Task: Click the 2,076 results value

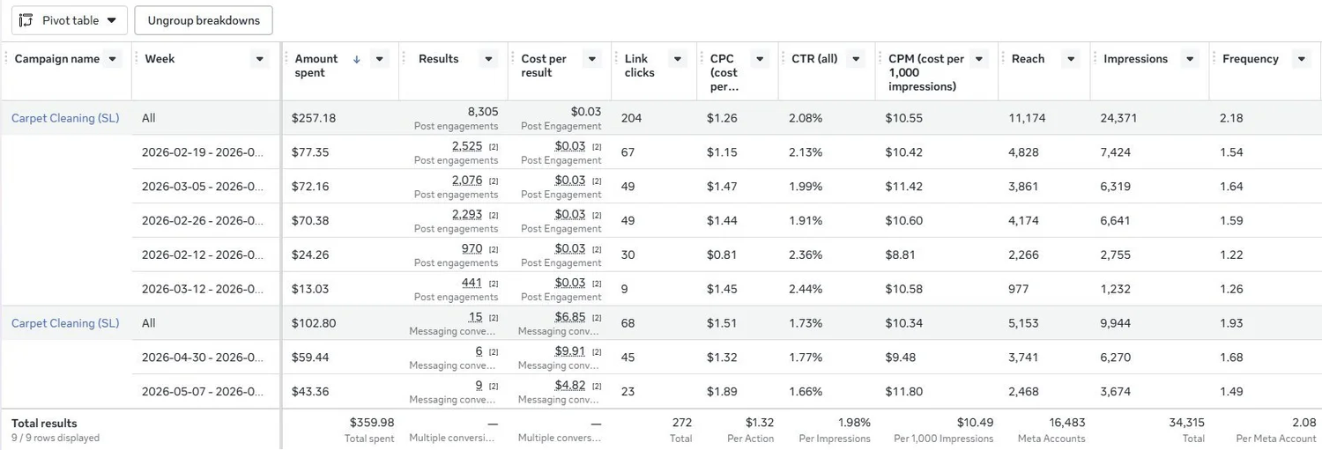Action: coord(467,181)
